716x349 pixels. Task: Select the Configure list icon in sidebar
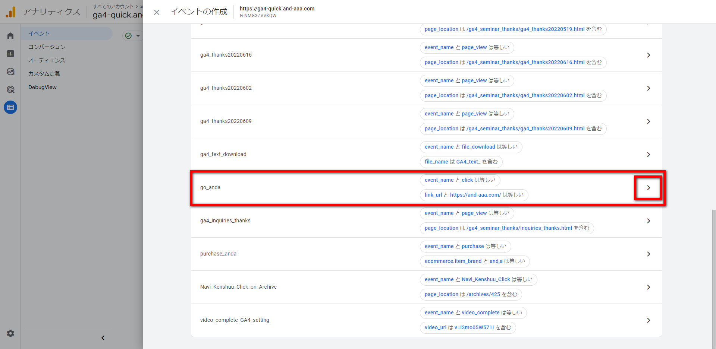click(10, 107)
